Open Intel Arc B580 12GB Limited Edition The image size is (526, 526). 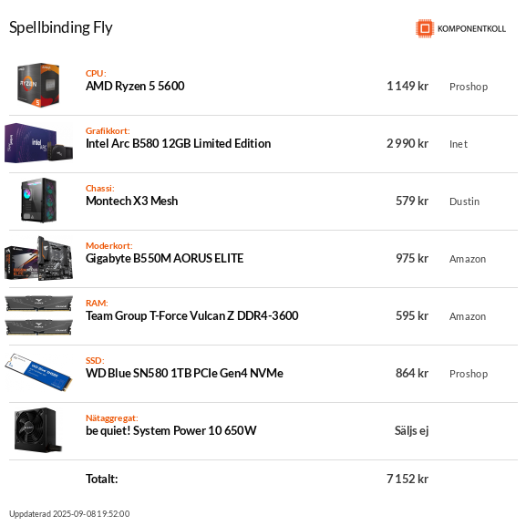click(x=178, y=143)
